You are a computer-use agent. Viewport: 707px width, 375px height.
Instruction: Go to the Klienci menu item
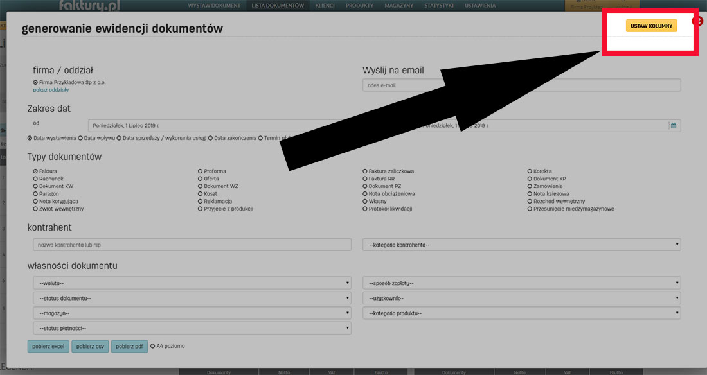[325, 6]
